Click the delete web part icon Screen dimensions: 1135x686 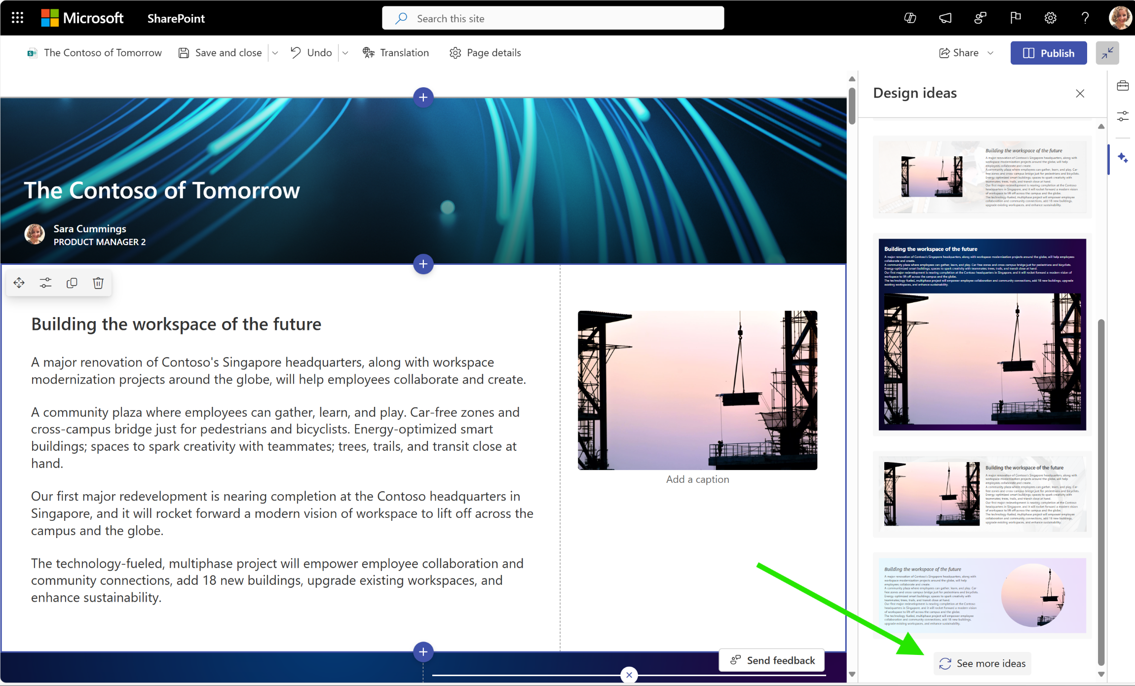(x=98, y=283)
